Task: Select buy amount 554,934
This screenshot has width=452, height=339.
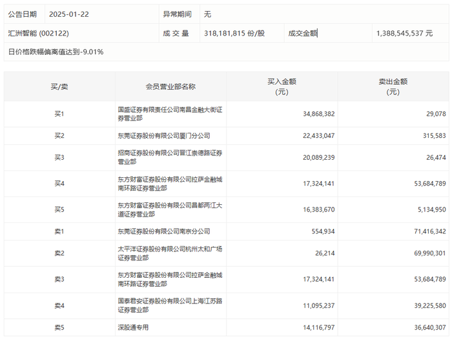Action: tap(323, 231)
